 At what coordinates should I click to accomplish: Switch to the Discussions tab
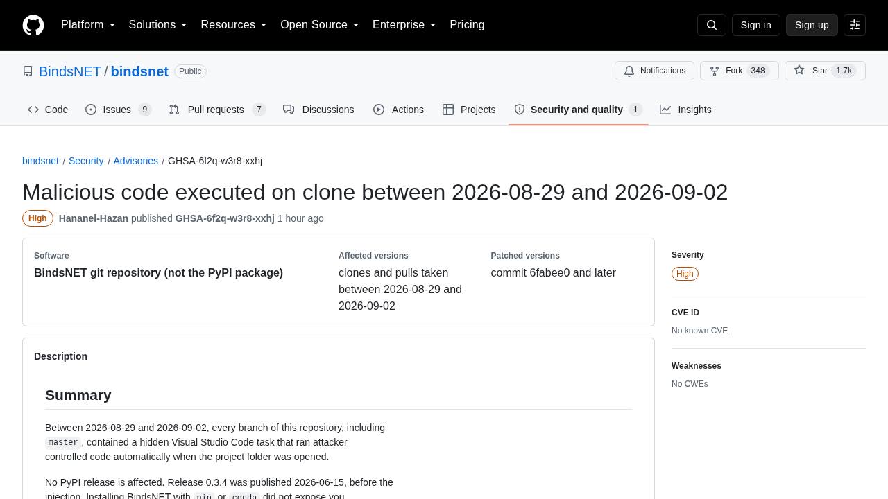318,110
